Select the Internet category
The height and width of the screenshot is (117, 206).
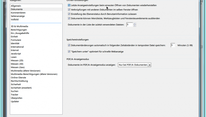coord(15,50)
